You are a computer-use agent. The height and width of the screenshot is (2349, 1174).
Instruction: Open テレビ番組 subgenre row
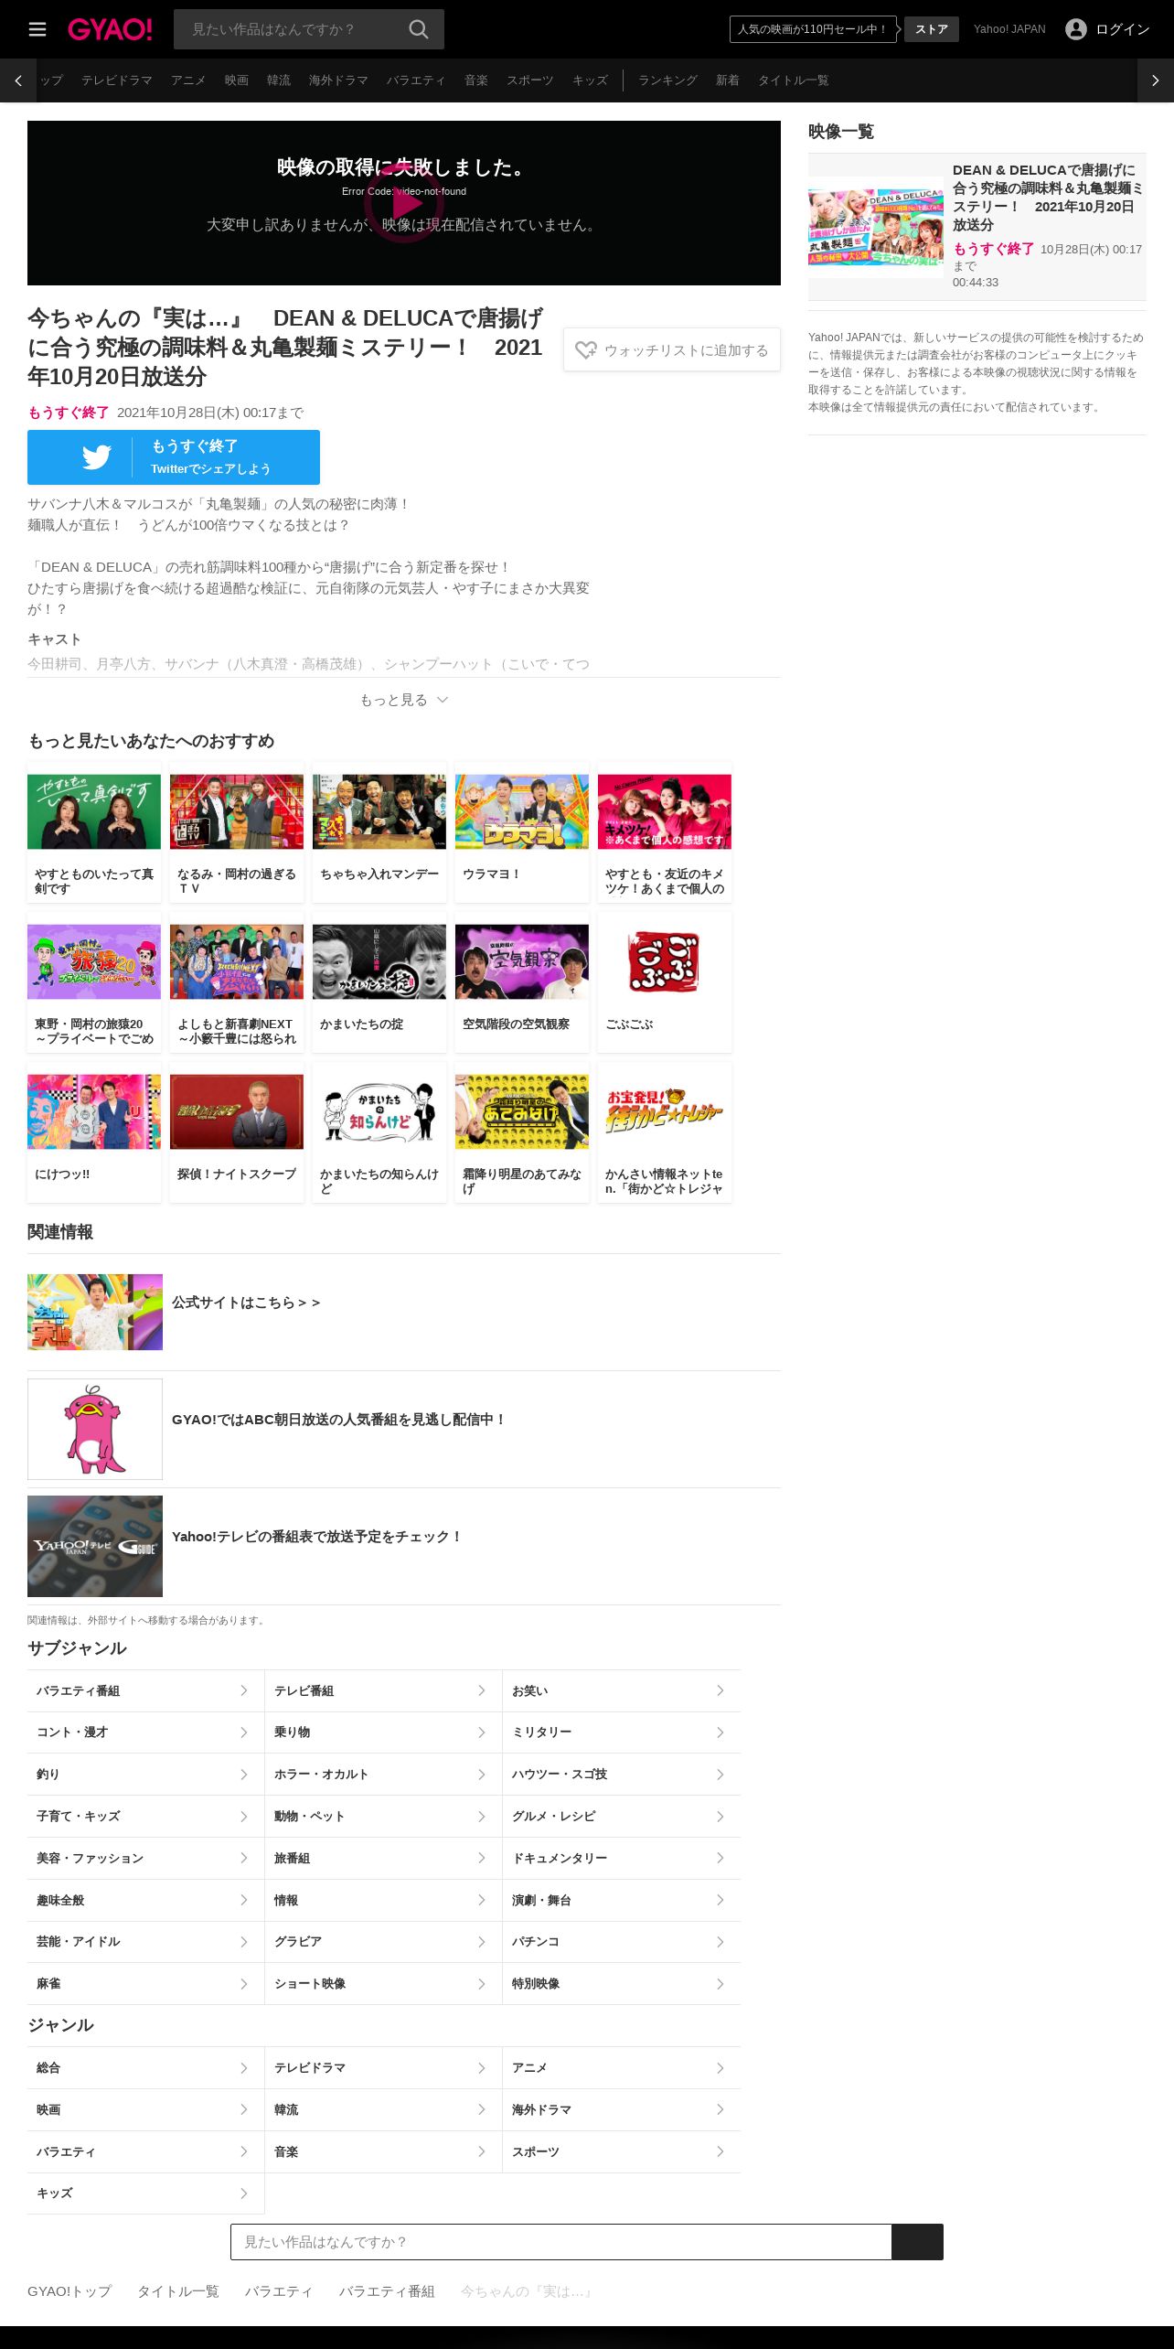point(383,1690)
